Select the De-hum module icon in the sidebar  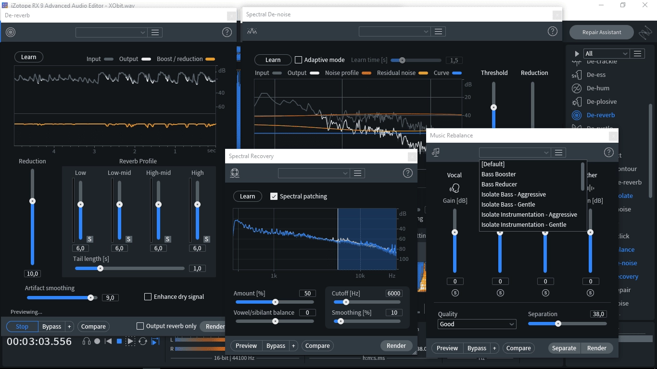[x=576, y=88]
